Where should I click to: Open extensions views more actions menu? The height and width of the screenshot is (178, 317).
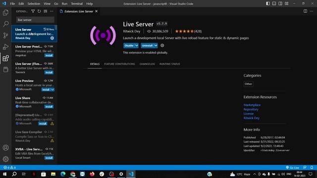[x=52, y=11]
